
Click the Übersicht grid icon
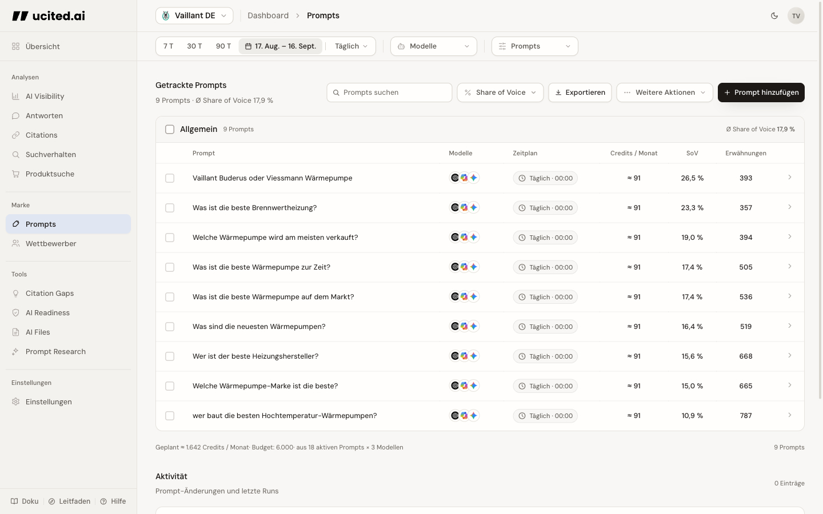(x=15, y=47)
